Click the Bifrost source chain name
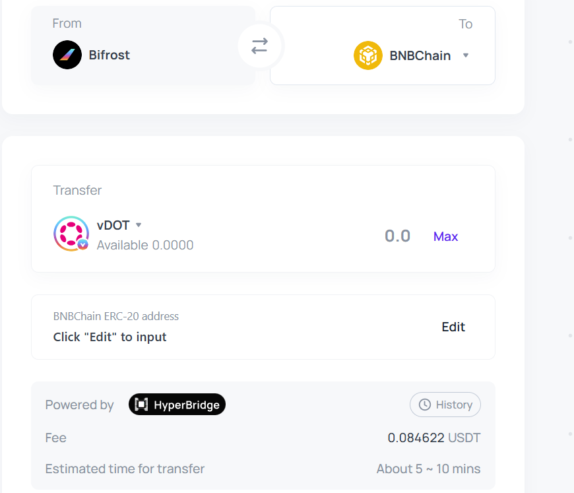 click(x=110, y=55)
